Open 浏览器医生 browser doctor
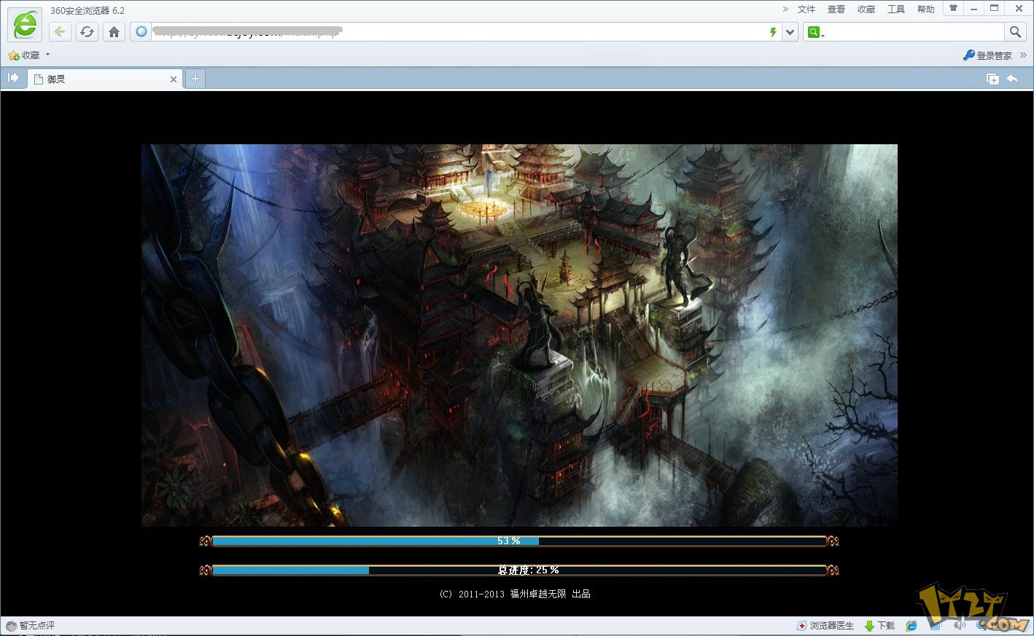 (x=825, y=626)
